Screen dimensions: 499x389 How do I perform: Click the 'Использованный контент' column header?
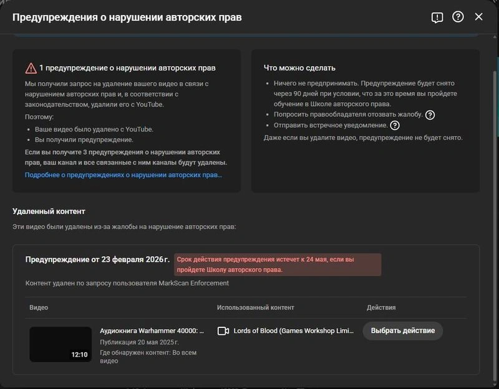pos(256,307)
